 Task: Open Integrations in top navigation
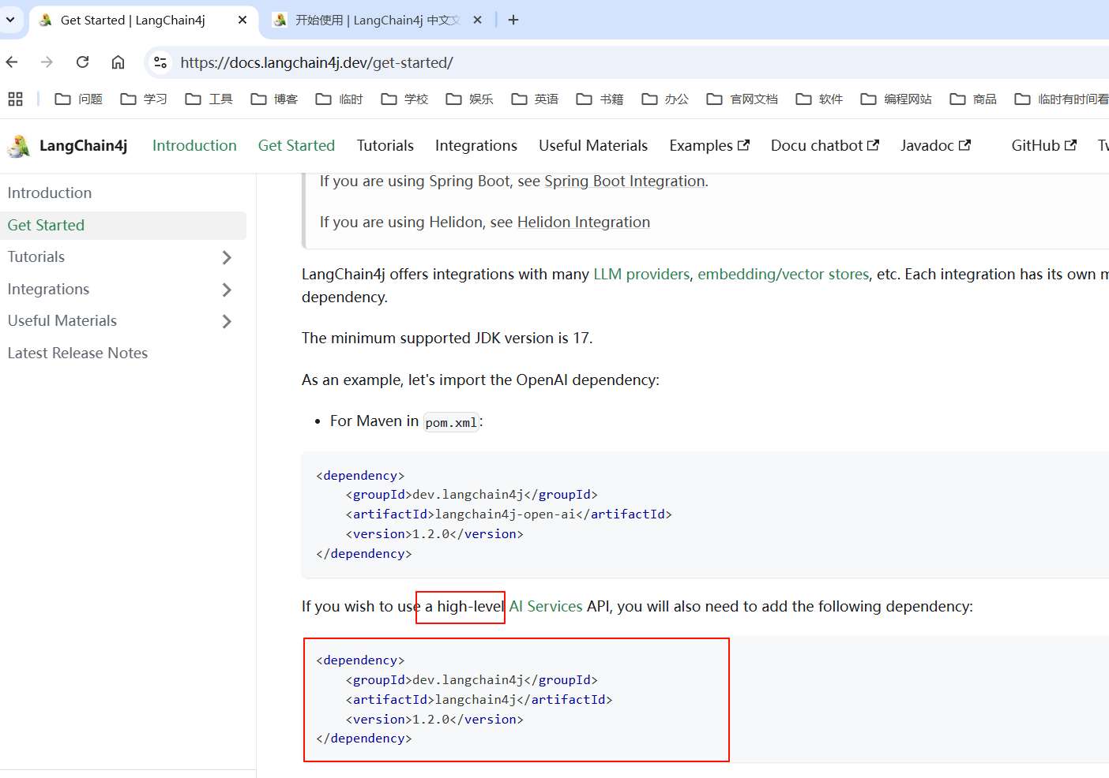(x=476, y=146)
